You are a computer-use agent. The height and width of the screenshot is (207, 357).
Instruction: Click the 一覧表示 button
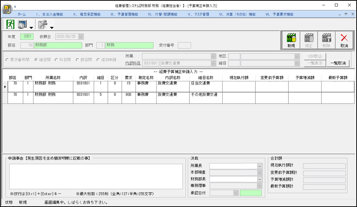pos(315,63)
